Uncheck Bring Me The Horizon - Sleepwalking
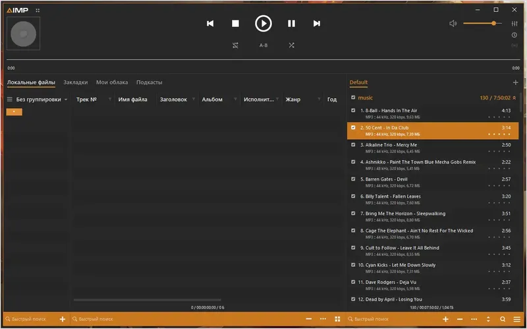This screenshot has width=527, height=329. tap(353, 213)
